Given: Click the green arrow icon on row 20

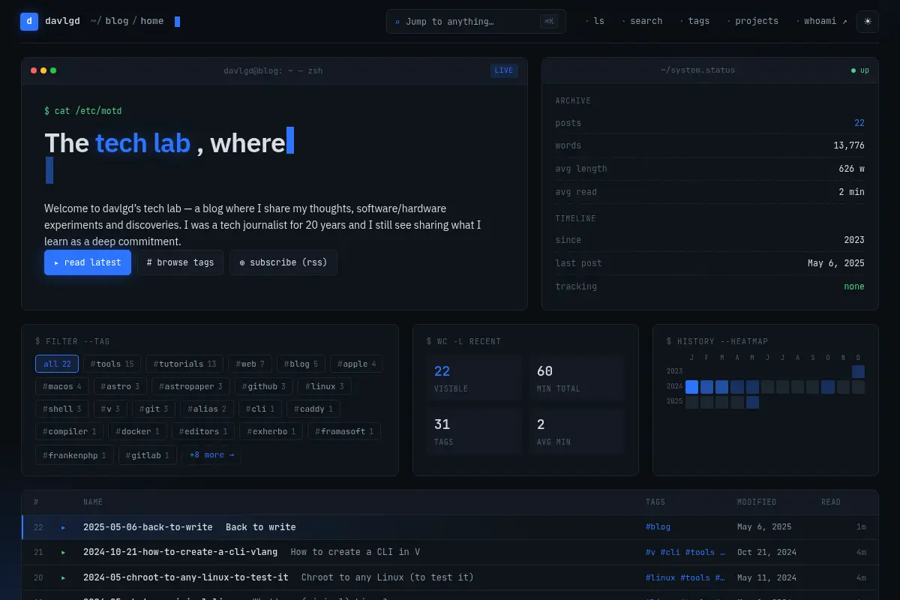Looking at the screenshot, I should [63, 577].
